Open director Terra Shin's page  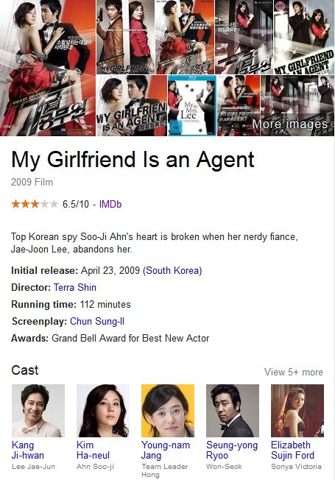coord(75,287)
